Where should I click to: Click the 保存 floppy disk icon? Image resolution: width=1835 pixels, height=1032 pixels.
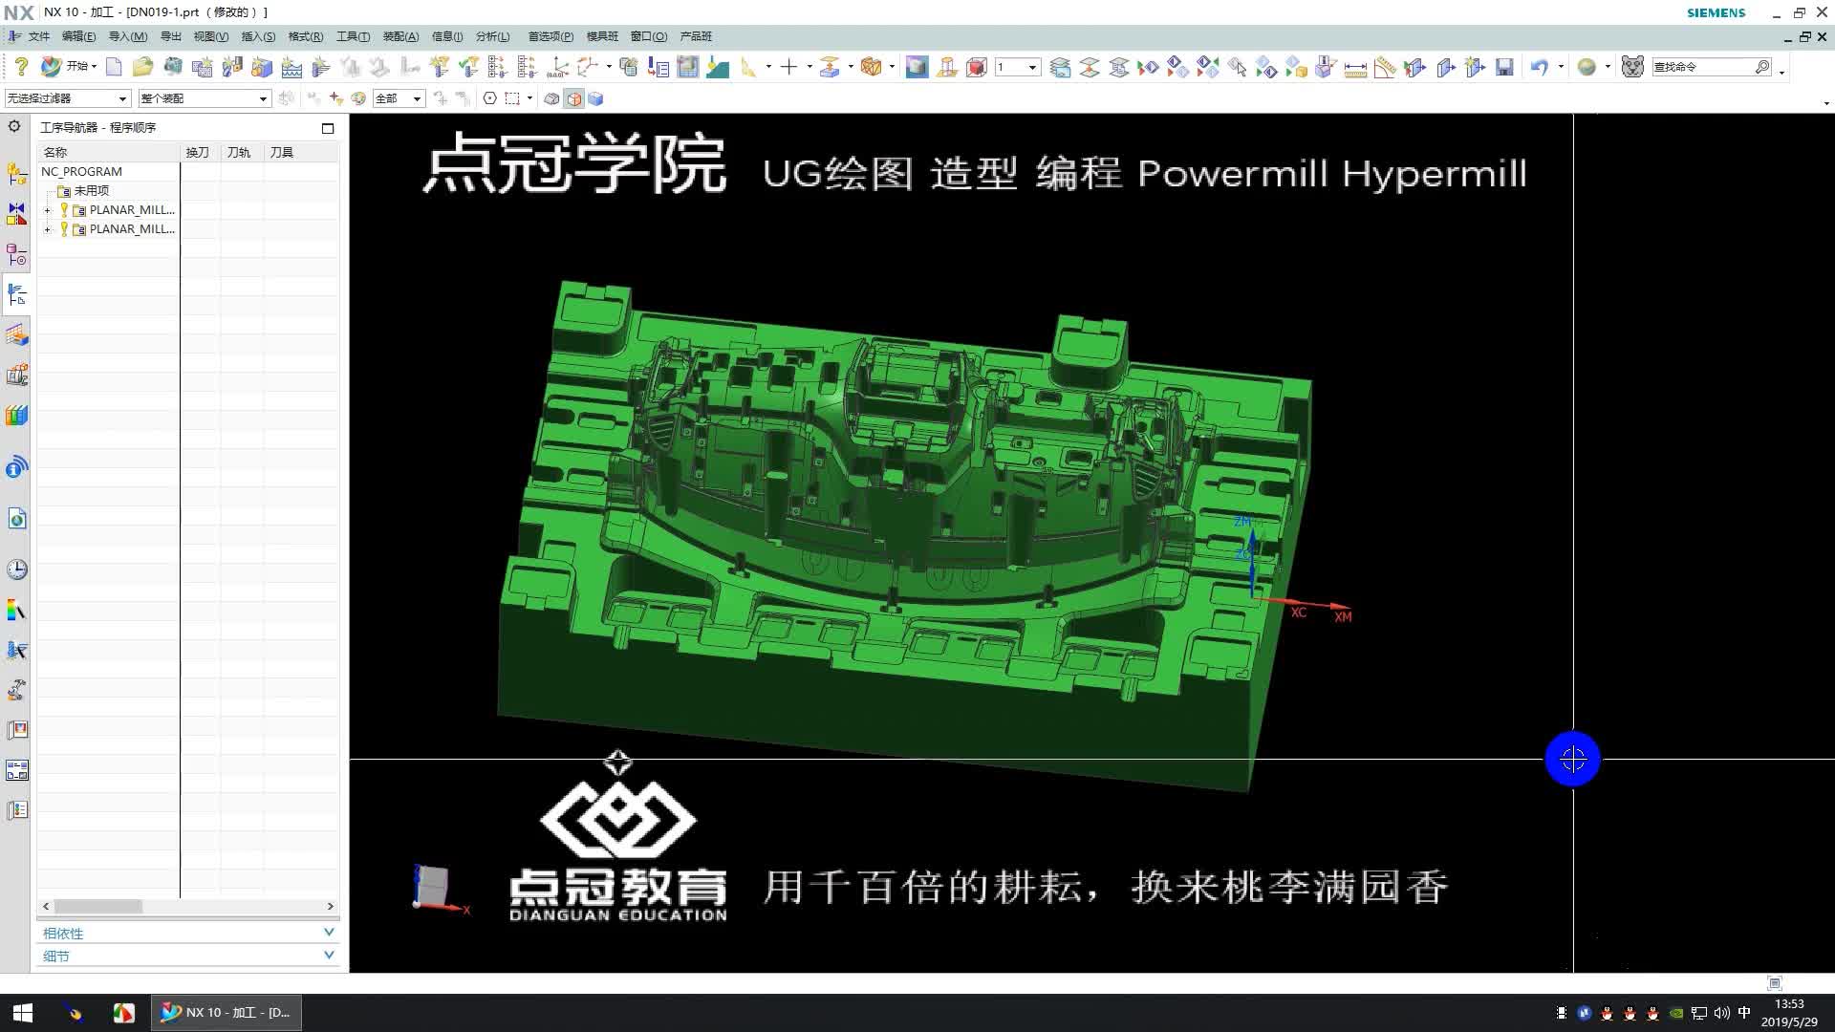(1503, 67)
